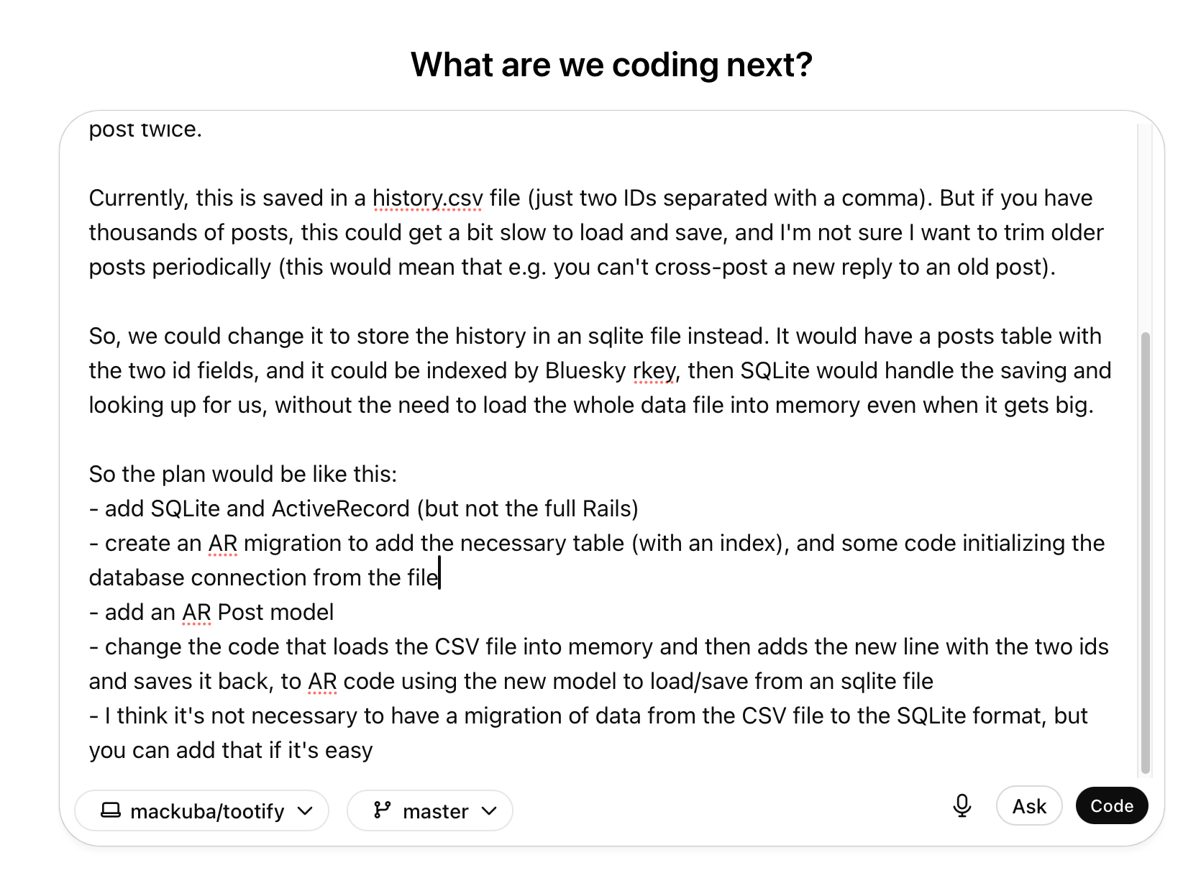1201x886 pixels.
Task: Expand the repository chevron next to mackuba/tootify
Action: point(305,811)
